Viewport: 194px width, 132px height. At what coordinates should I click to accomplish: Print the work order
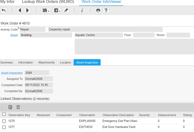pyautogui.click(x=98, y=11)
